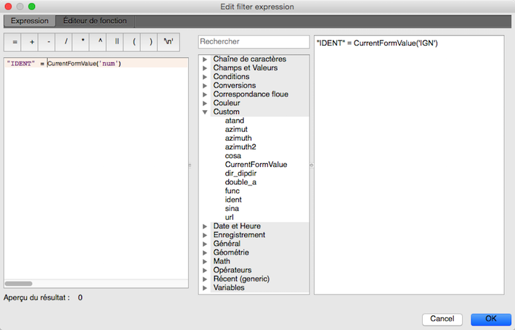Insert an opening parenthesis
515x330 pixels.
pos(134,41)
